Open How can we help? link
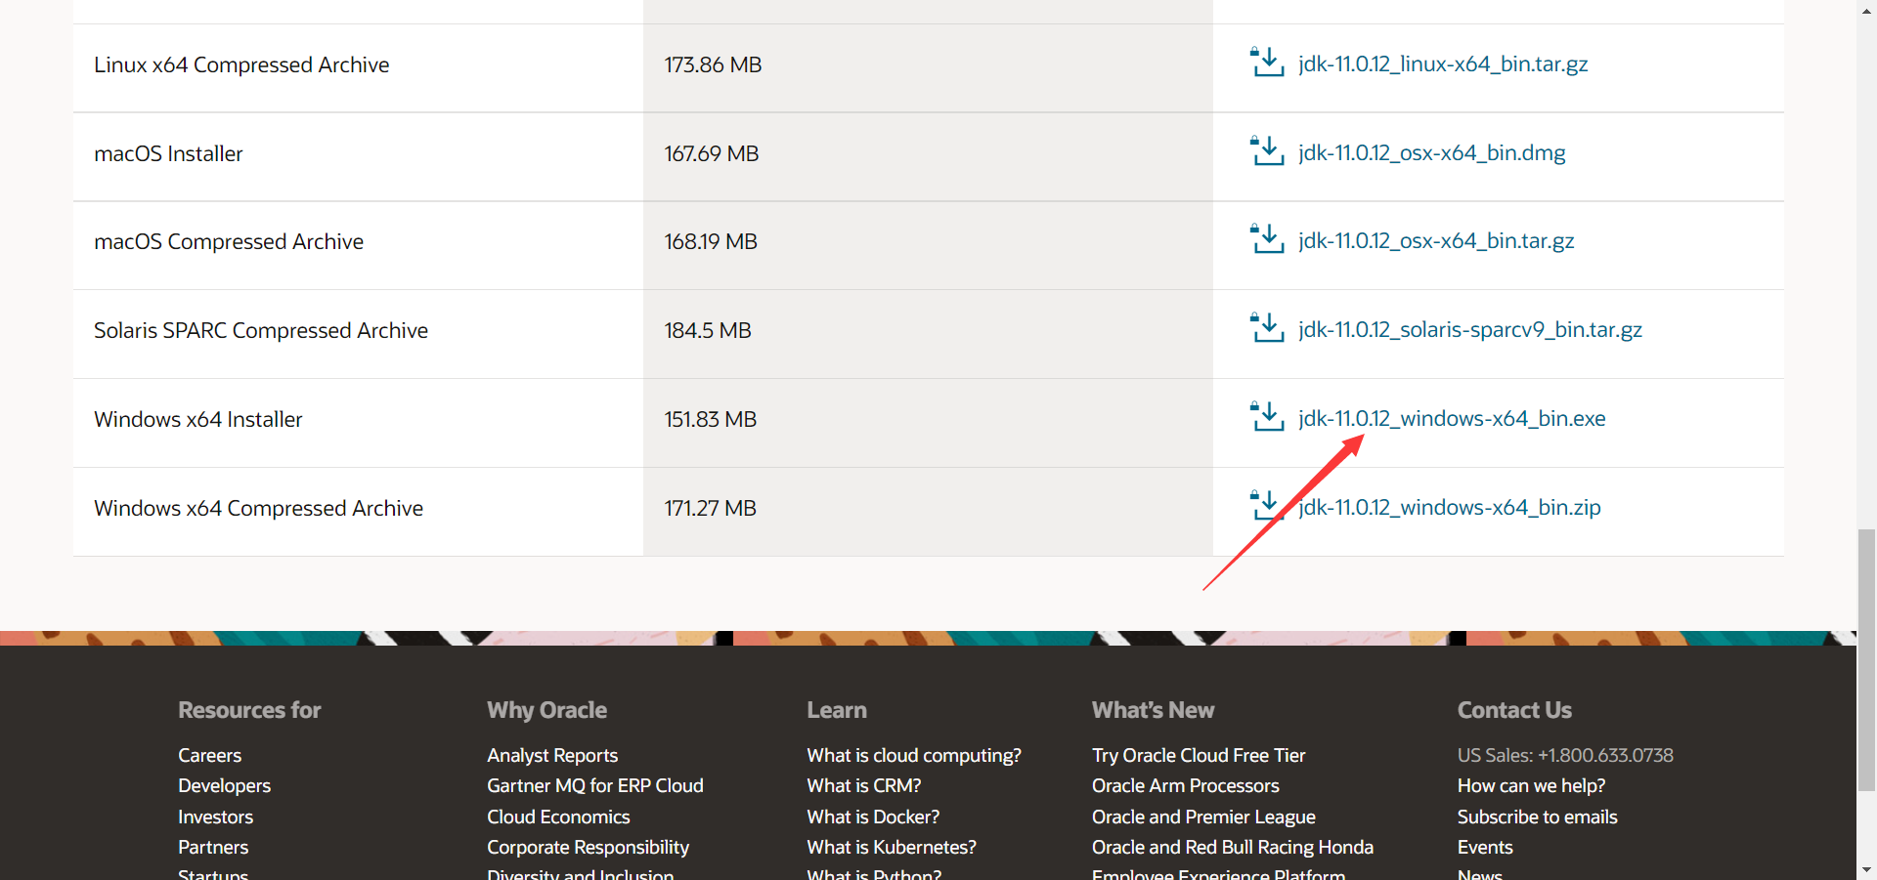 coord(1531,785)
